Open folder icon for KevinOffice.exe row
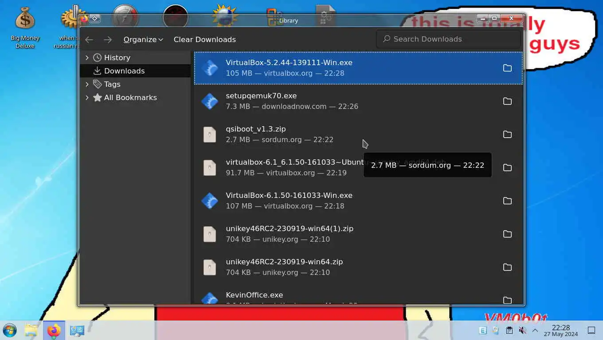This screenshot has width=603, height=340. [507, 300]
